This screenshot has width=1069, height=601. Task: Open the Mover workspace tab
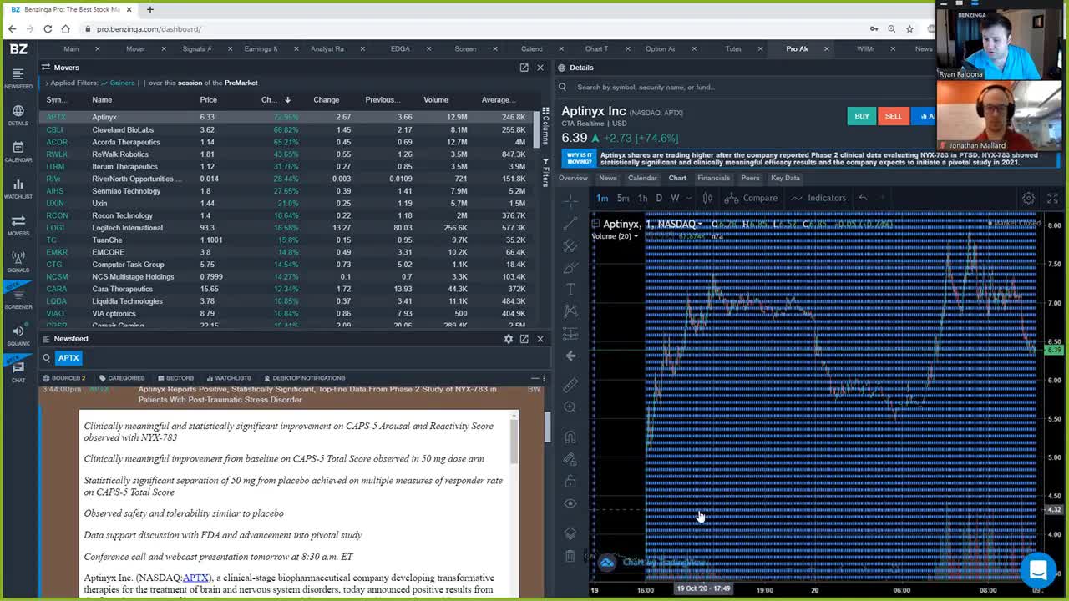point(135,48)
